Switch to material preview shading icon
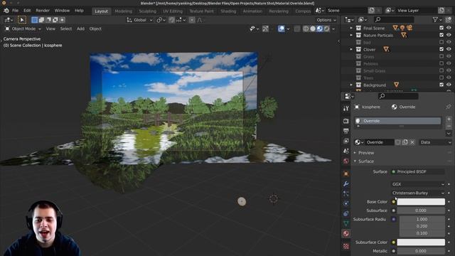455x256 pixels. 320,28
